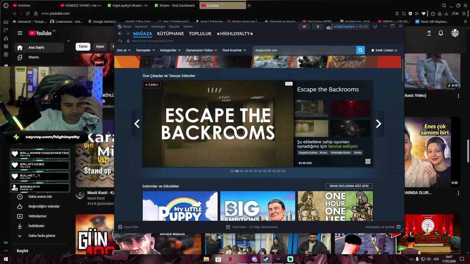Click the Oyun Ekle plus icon
The width and height of the screenshot is (470, 264).
[120, 227]
